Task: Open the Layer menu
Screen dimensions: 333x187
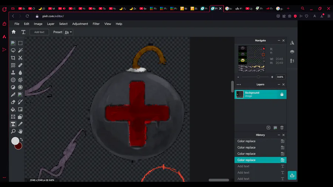Action: 51,24
